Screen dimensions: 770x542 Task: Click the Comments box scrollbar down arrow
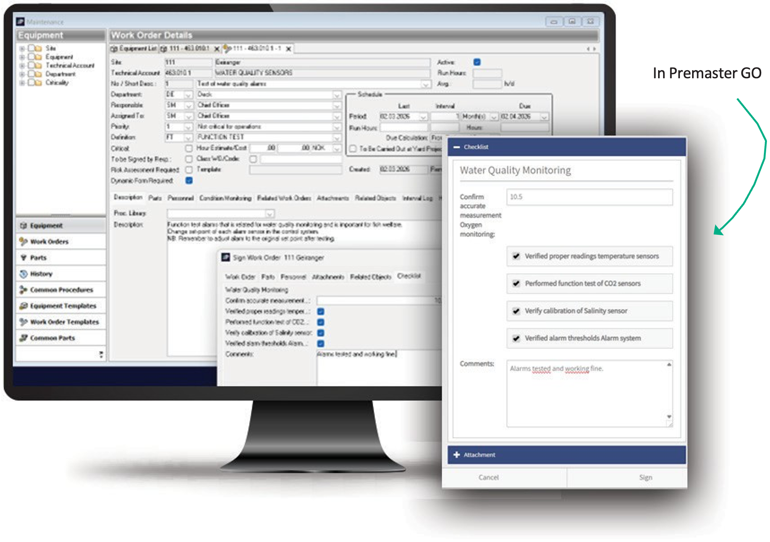pos(669,416)
